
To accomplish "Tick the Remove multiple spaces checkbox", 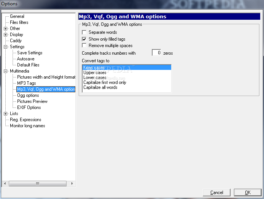I will pyautogui.click(x=84, y=46).
